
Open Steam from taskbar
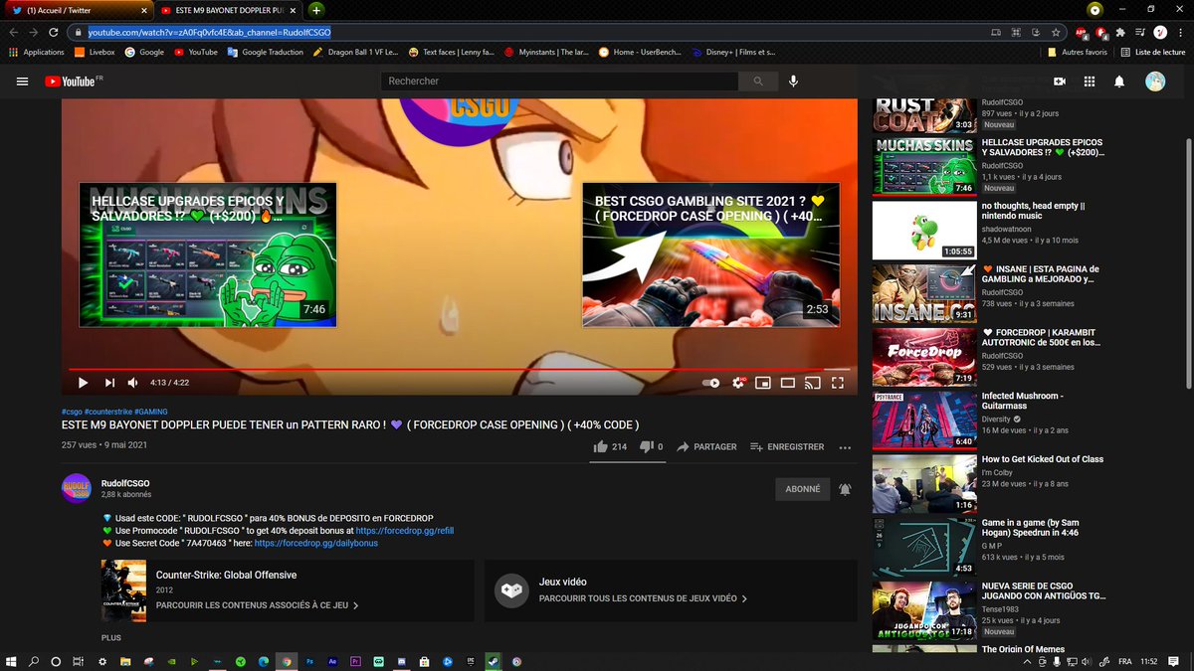[494, 661]
